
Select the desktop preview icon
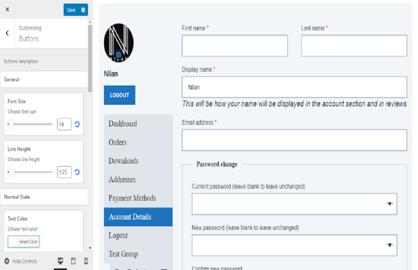[x=61, y=261]
